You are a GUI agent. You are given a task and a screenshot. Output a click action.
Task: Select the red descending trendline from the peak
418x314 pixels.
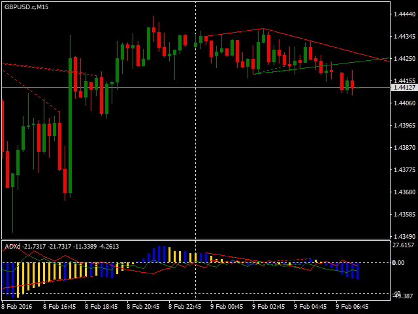327,45
